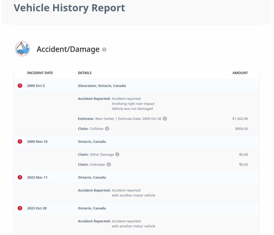This screenshot has height=235, width=274.
Task: Open info tooltip beside Accident/Damage heading
Action: pos(104,50)
